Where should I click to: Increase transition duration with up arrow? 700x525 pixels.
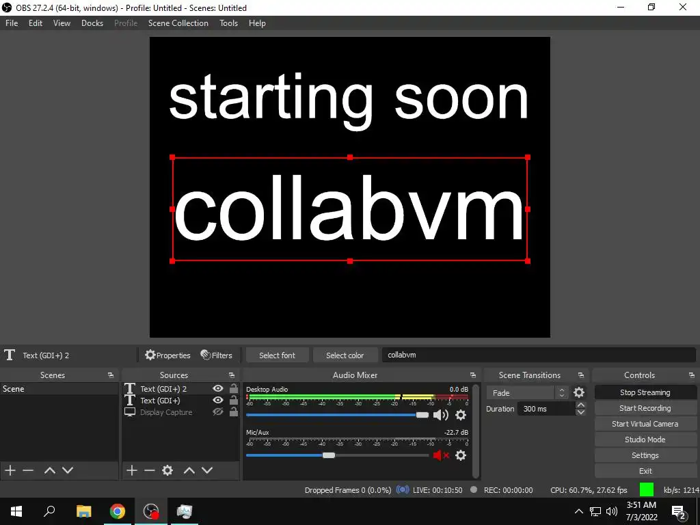tap(580, 405)
